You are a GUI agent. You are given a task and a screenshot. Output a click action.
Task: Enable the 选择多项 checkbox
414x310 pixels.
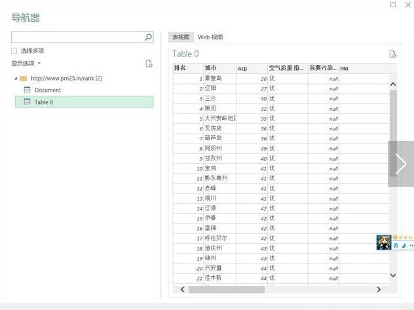tap(14, 50)
